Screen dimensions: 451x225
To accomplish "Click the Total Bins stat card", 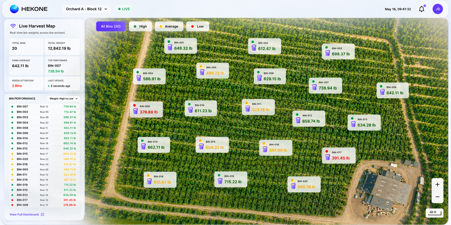I will (26, 46).
